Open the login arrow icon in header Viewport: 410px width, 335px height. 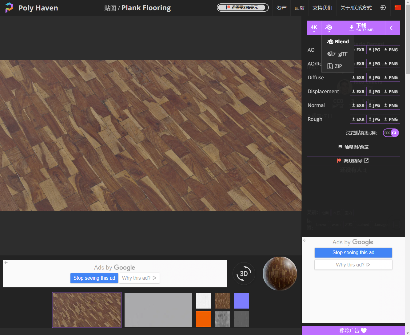click(x=383, y=8)
